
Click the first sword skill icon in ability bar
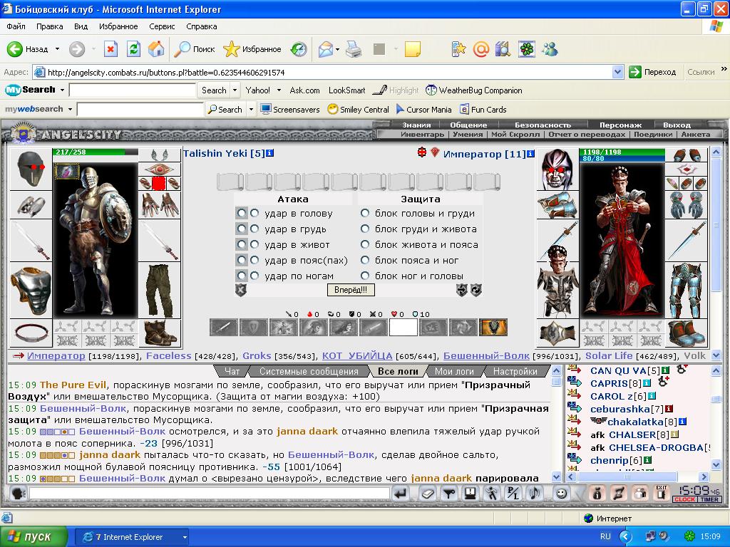(x=224, y=327)
